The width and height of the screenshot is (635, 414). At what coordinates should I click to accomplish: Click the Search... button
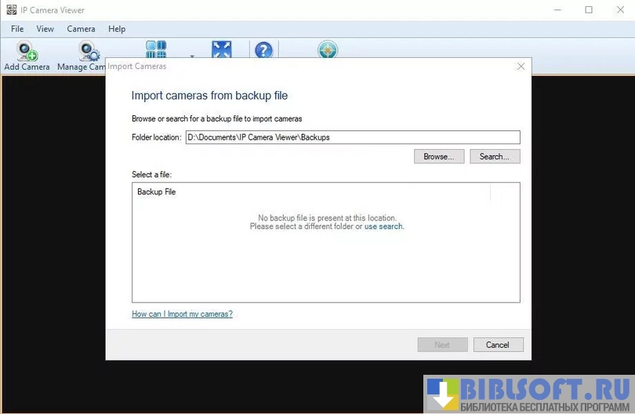(x=495, y=157)
